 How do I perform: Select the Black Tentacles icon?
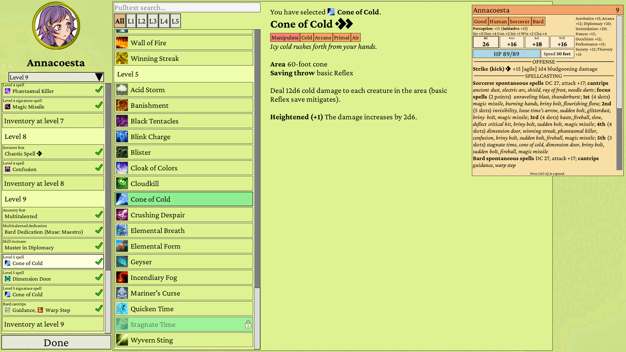coord(122,121)
